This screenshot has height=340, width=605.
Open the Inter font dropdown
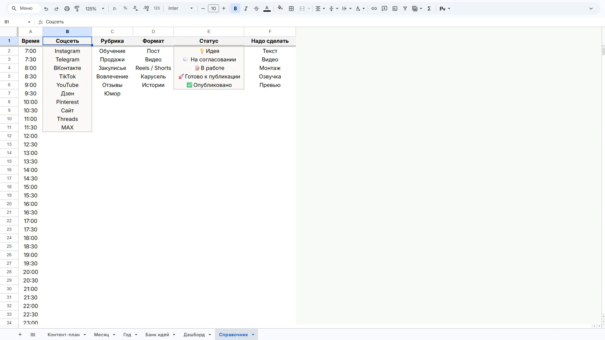point(181,8)
